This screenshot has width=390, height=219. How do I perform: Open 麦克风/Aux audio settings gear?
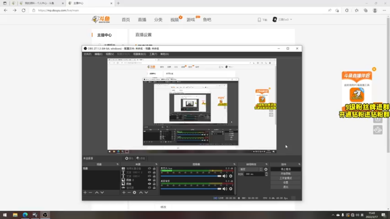coord(231,176)
